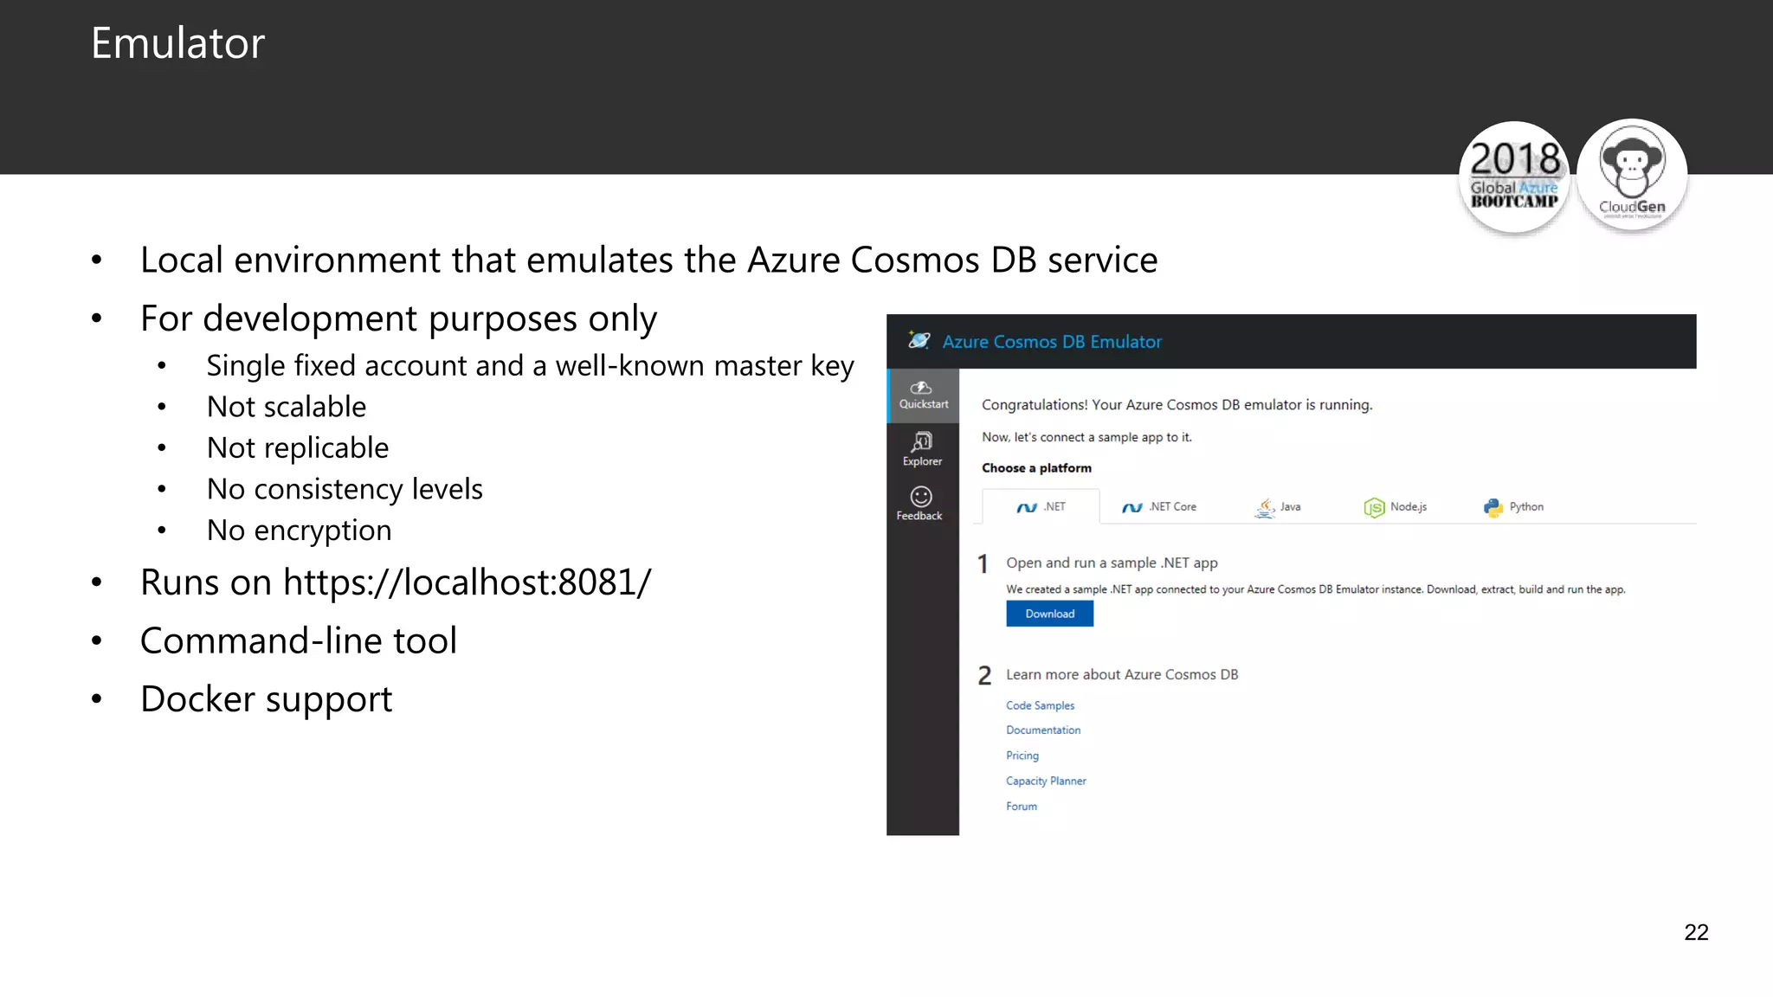
Task: Open the Capacity Planner link
Action: click(1046, 781)
